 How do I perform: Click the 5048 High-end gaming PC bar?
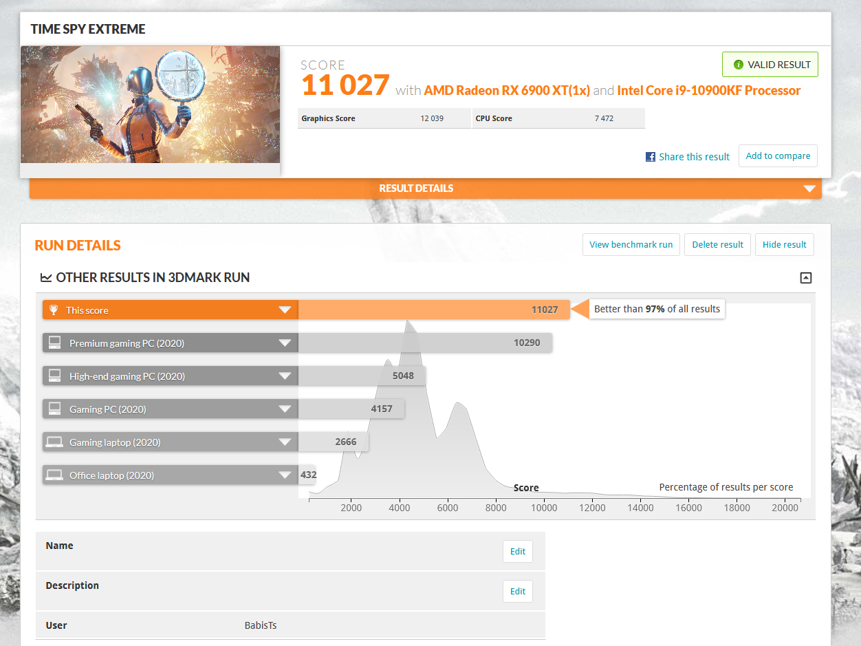[362, 376]
